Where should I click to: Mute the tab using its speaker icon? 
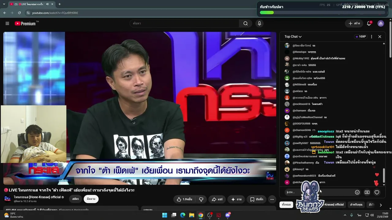point(47,4)
